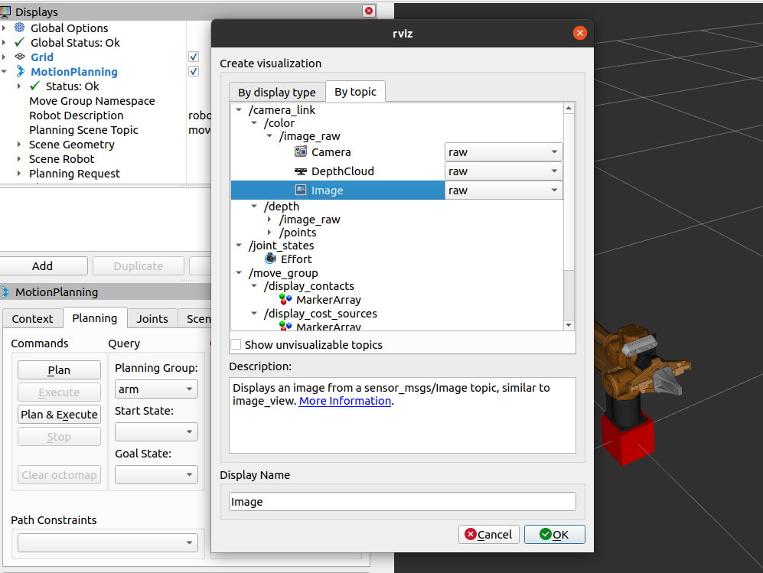The height and width of the screenshot is (573, 763).
Task: Toggle the MotionPlanning display checkbox
Action: click(x=194, y=71)
